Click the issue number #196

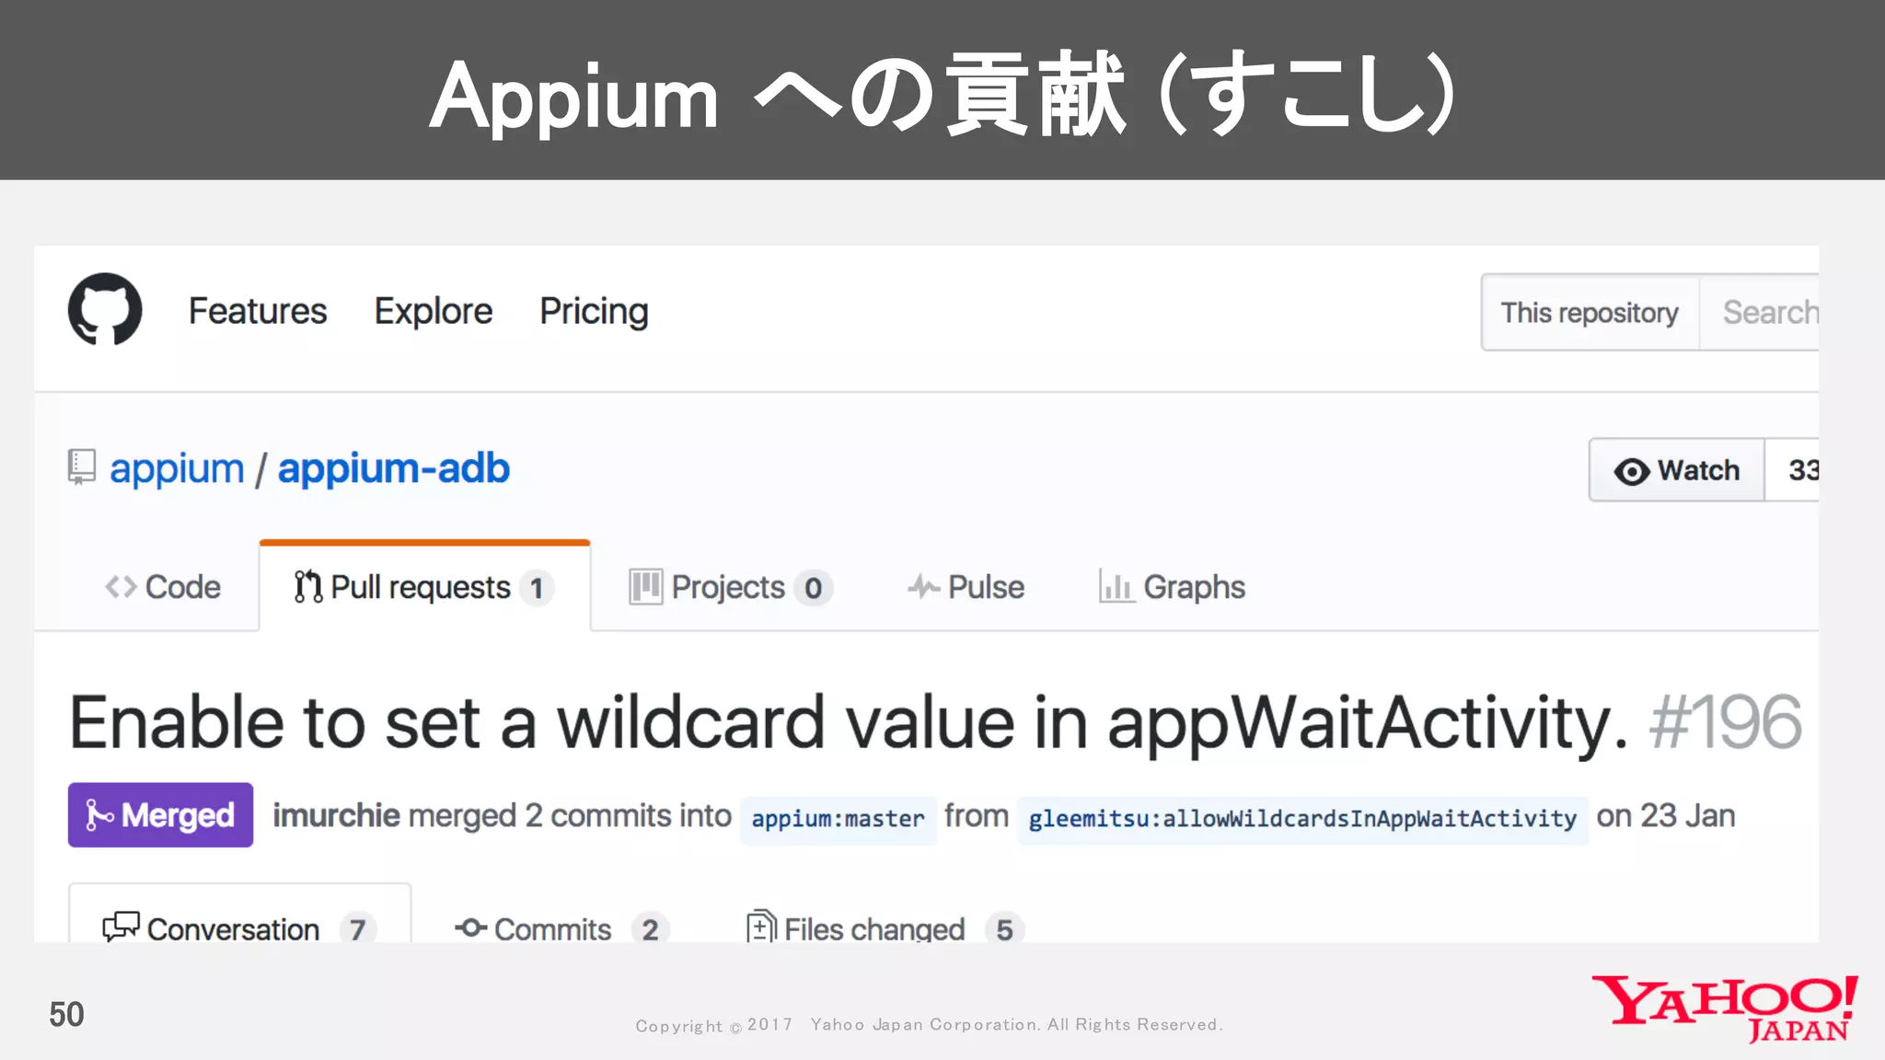[x=1726, y=723]
